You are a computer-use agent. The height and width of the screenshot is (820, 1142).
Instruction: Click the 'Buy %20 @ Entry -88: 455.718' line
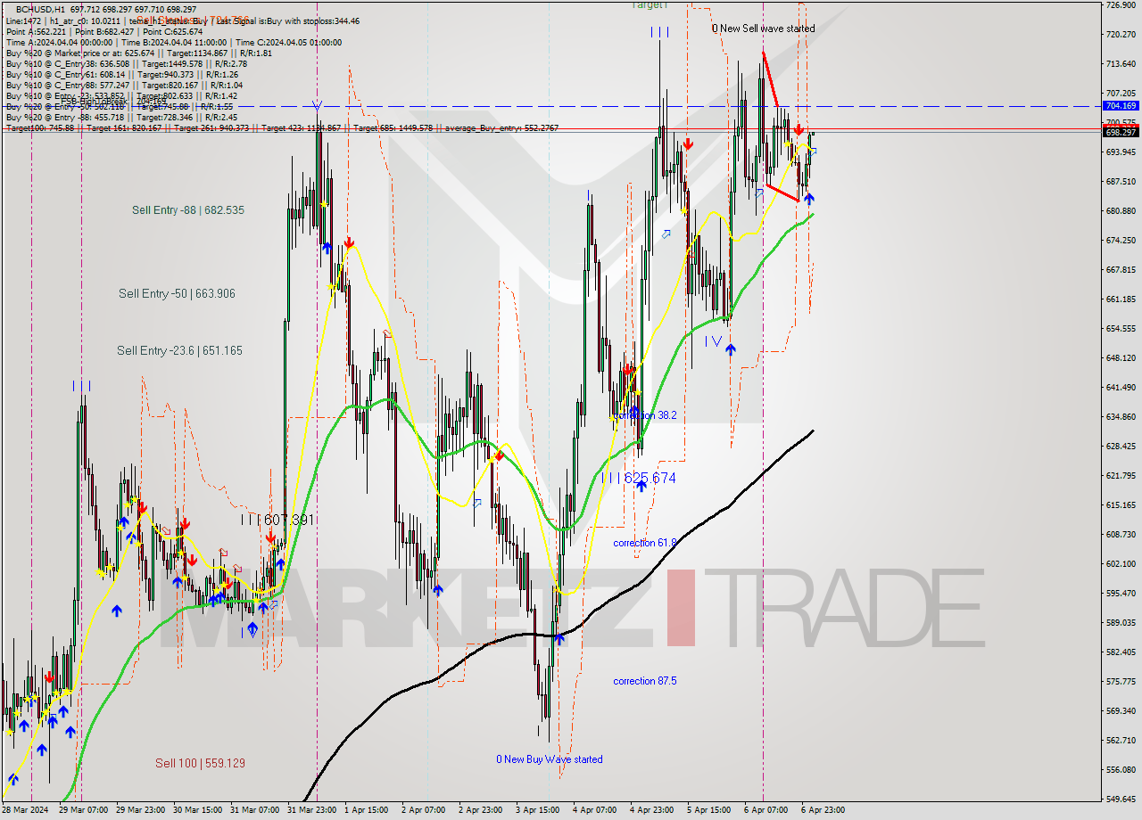coord(121,118)
